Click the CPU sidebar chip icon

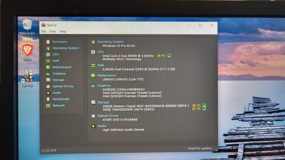pos(48,55)
